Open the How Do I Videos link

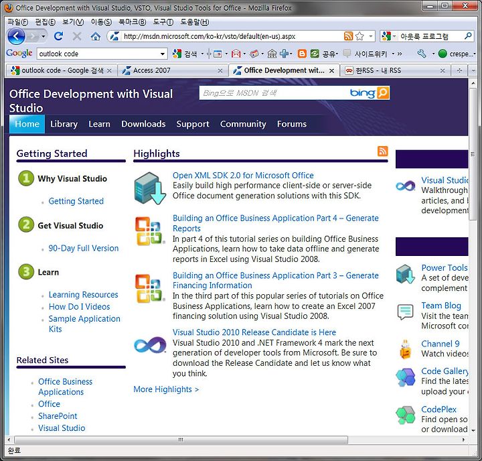[x=79, y=306]
